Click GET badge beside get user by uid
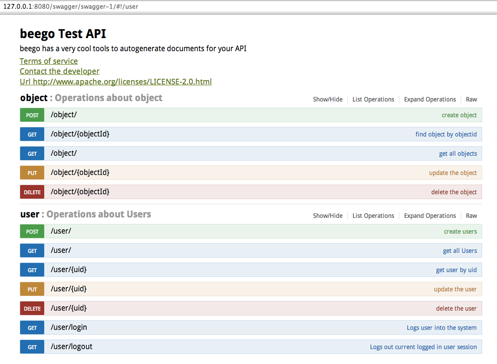Image resolution: width=497 pixels, height=364 pixels. (32, 270)
